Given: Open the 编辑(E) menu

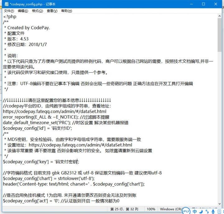Looking at the screenshot, I should (23, 11).
